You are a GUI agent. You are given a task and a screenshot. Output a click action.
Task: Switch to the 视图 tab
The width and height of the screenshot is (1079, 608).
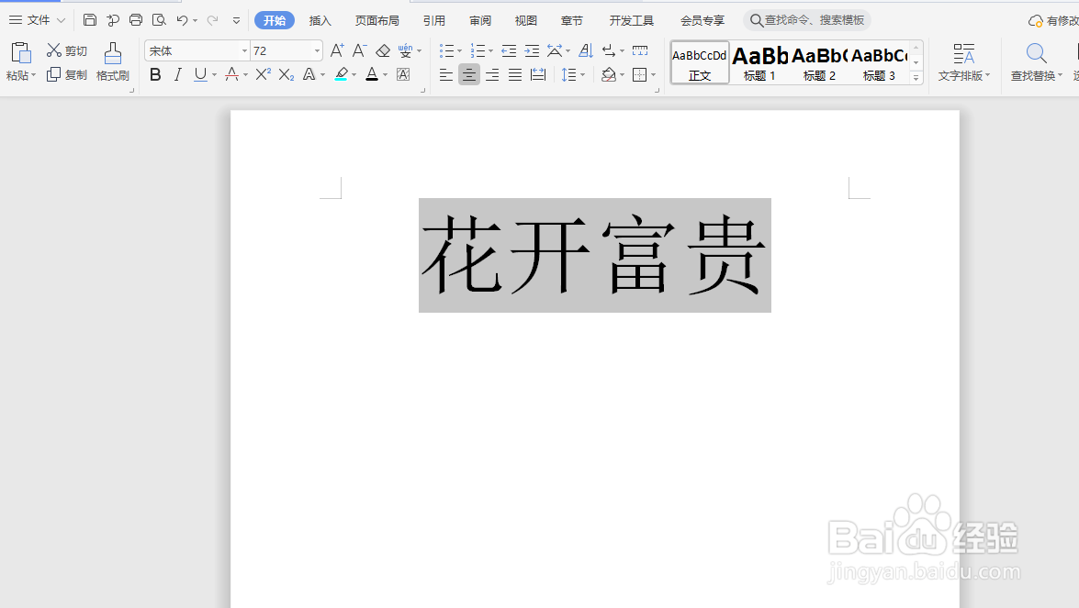(x=526, y=20)
